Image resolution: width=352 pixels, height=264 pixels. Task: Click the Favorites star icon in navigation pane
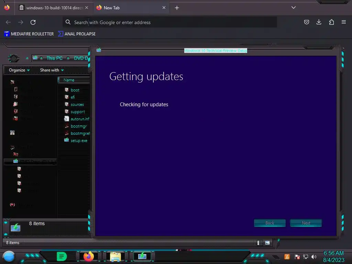coord(12,82)
